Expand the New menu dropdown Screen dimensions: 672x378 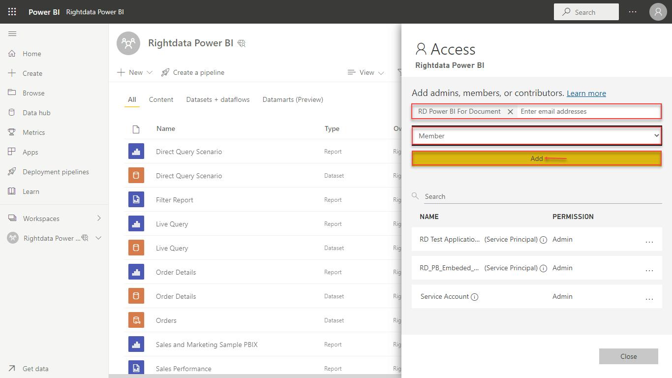tap(149, 72)
